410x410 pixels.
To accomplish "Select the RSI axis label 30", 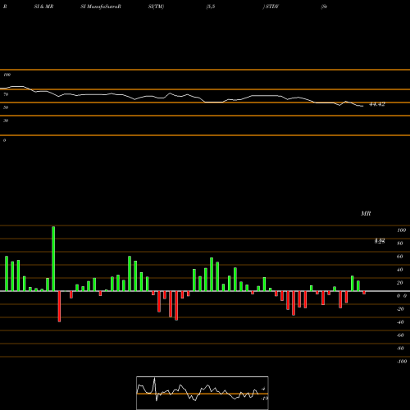I will (x=6, y=121).
